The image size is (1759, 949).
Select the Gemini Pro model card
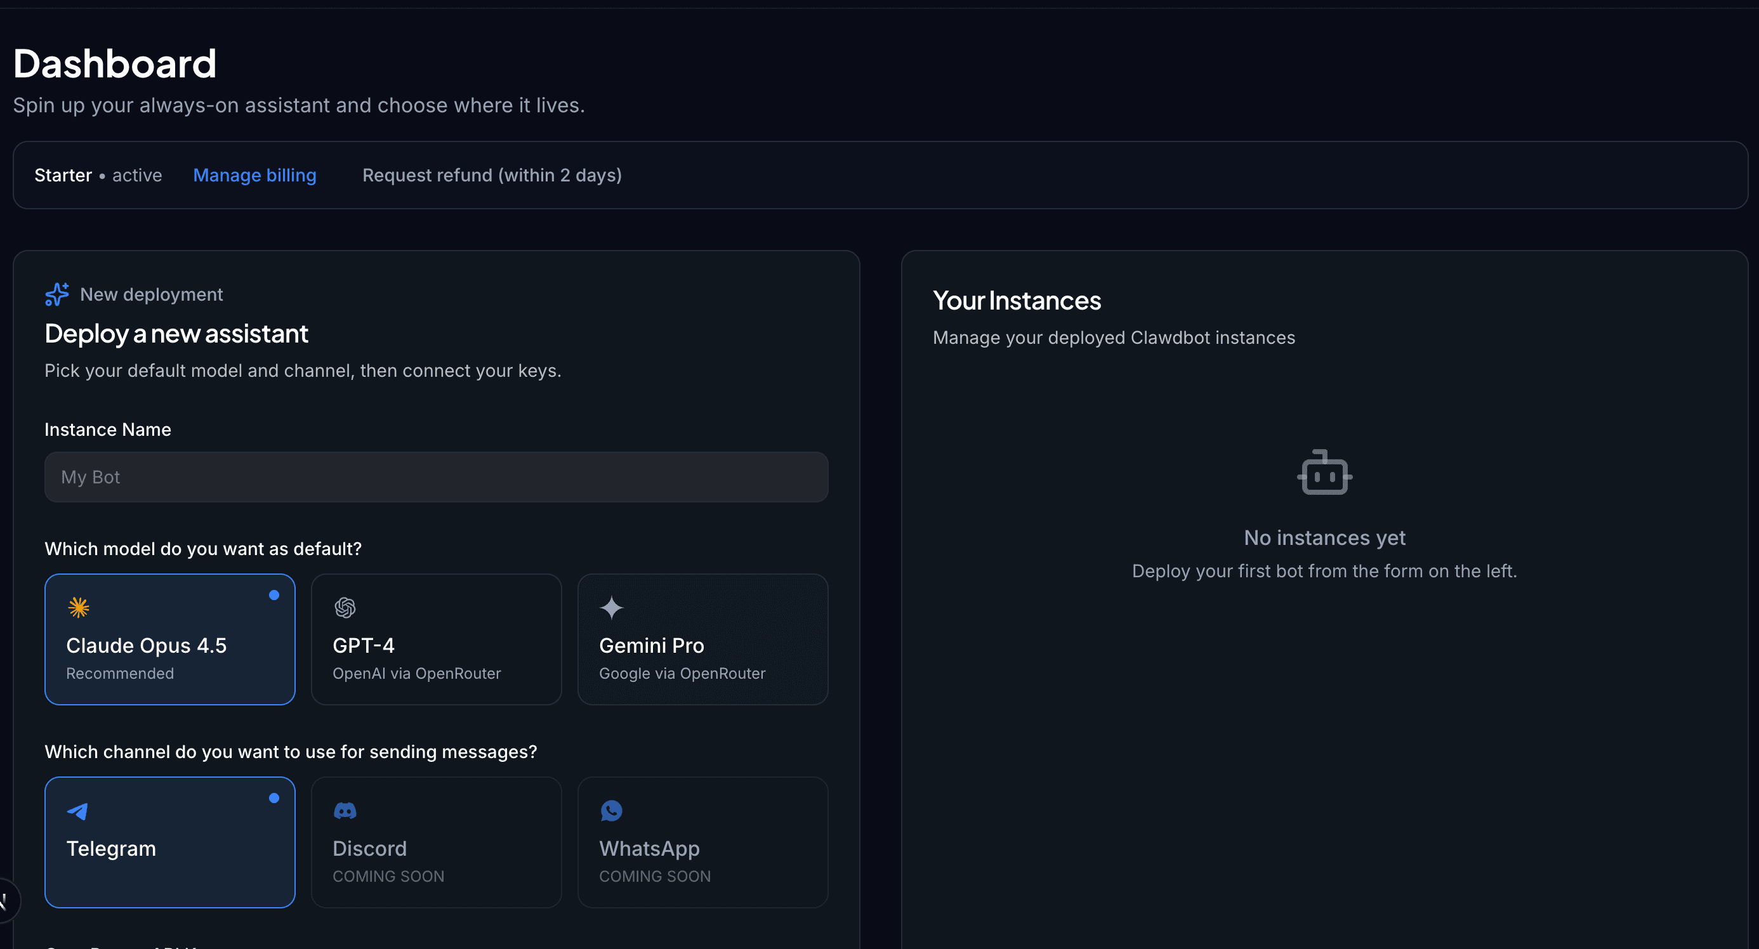702,639
